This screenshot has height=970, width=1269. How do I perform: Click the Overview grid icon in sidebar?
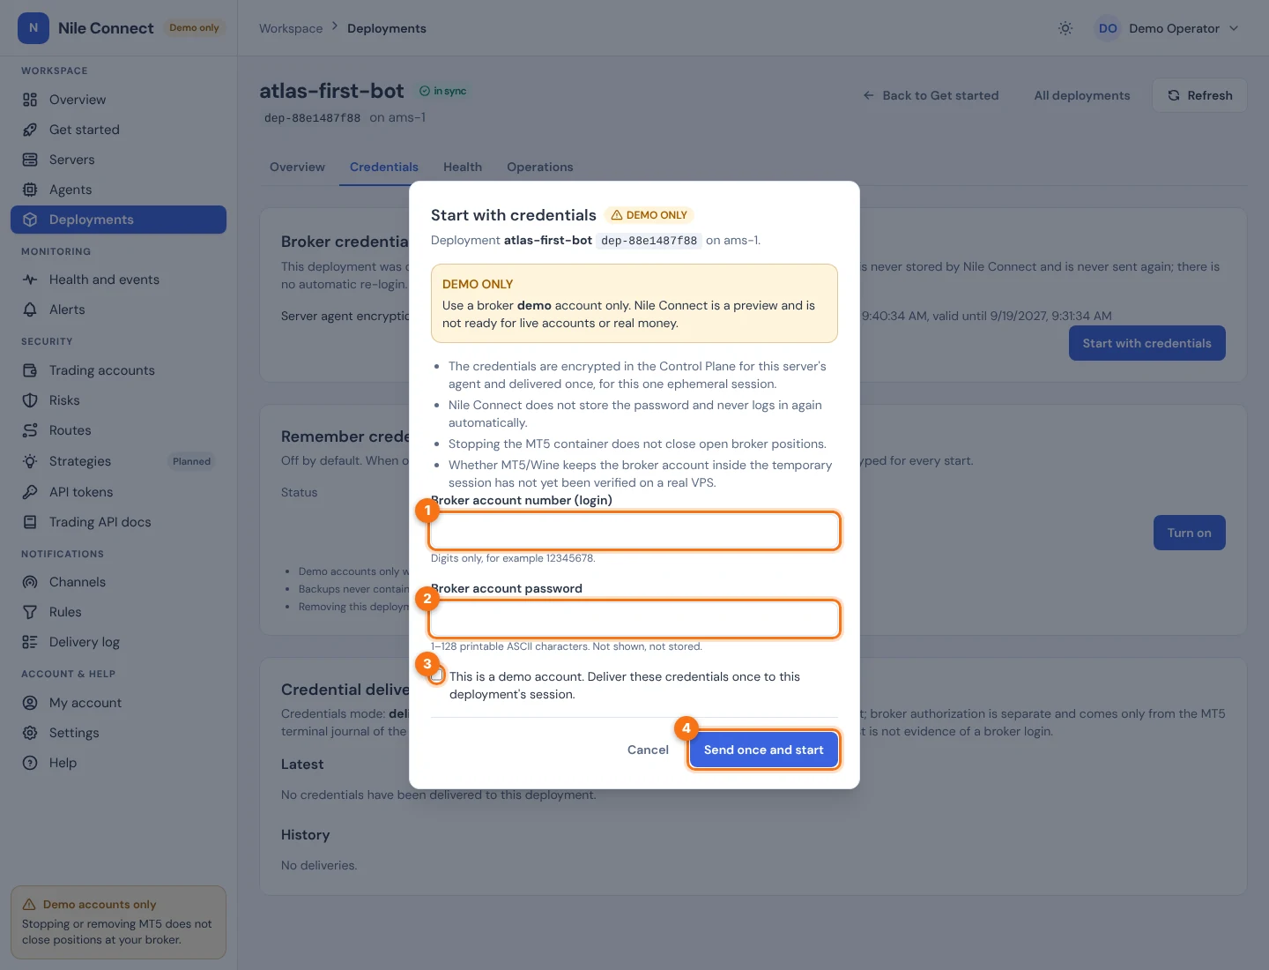30,100
